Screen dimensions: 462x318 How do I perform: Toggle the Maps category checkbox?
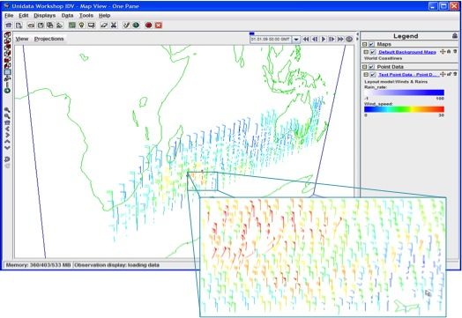coord(371,44)
